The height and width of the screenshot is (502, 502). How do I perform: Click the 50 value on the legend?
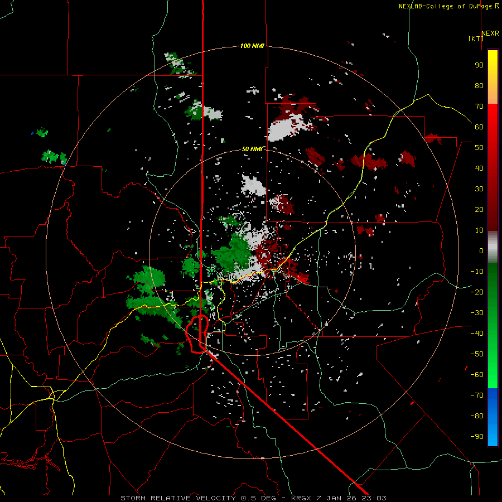click(x=479, y=148)
